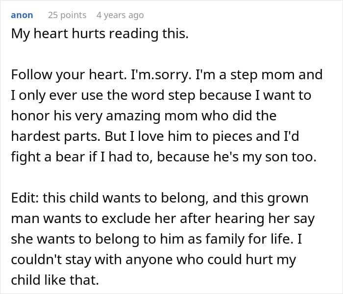This screenshot has width=343, height=294.
Task: Click the line starting "I only ever use"
Action: [x=161, y=95]
